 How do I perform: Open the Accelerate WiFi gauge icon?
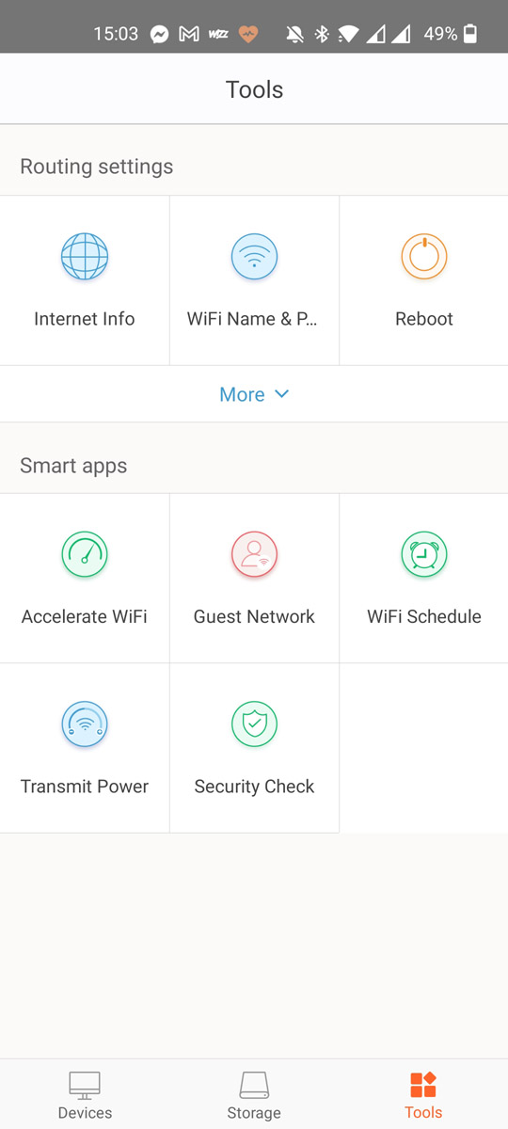pyautogui.click(x=85, y=554)
